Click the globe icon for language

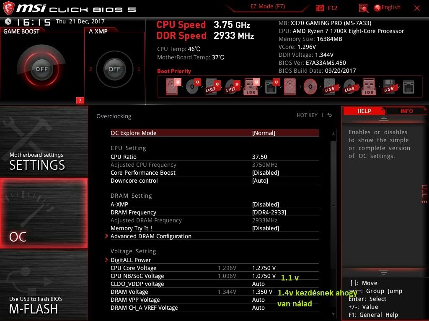click(377, 8)
